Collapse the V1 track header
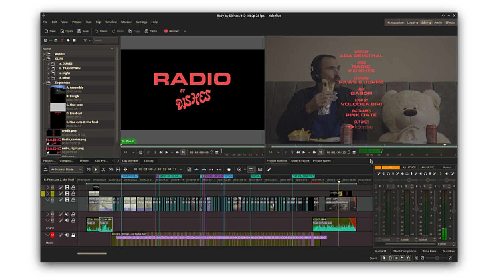Screen dimensions: 498x280 pyautogui.click(x=47, y=200)
